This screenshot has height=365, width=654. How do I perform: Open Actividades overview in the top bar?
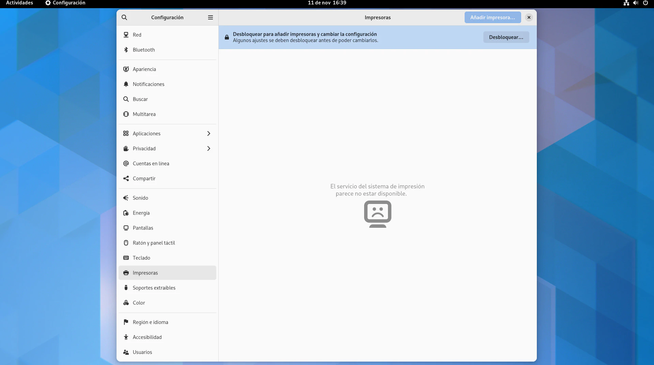(19, 3)
